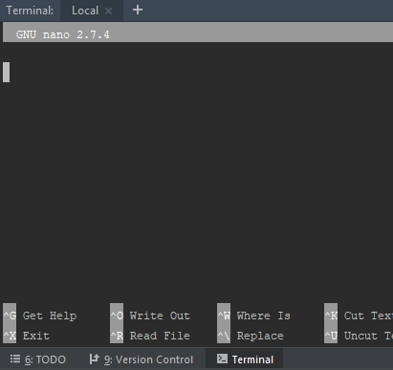Click the ^U Uncut Text shortcut
This screenshot has width=393, height=370.
pos(359,336)
